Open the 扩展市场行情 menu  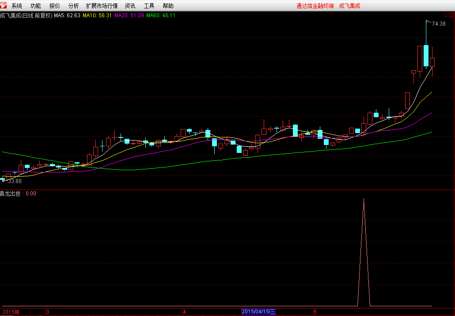tap(102, 6)
